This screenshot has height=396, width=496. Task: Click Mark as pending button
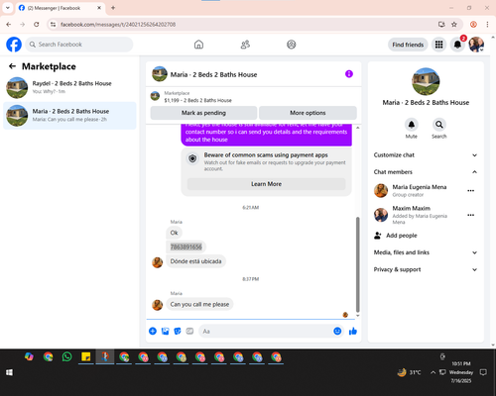(x=203, y=113)
